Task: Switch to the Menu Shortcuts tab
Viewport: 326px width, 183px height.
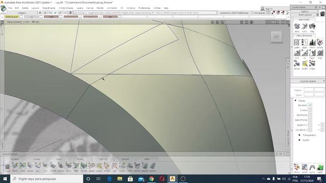Action: click(304, 36)
